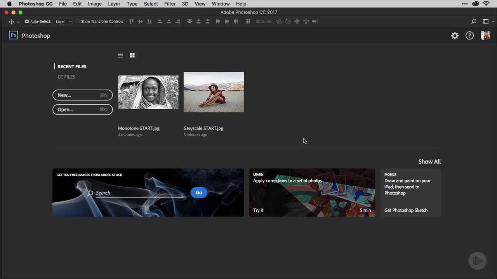Click Align vertical centers icon
The height and width of the screenshot is (279, 497).
(141, 21)
